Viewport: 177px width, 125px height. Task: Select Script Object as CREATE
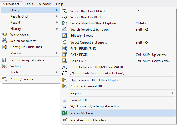118,11
